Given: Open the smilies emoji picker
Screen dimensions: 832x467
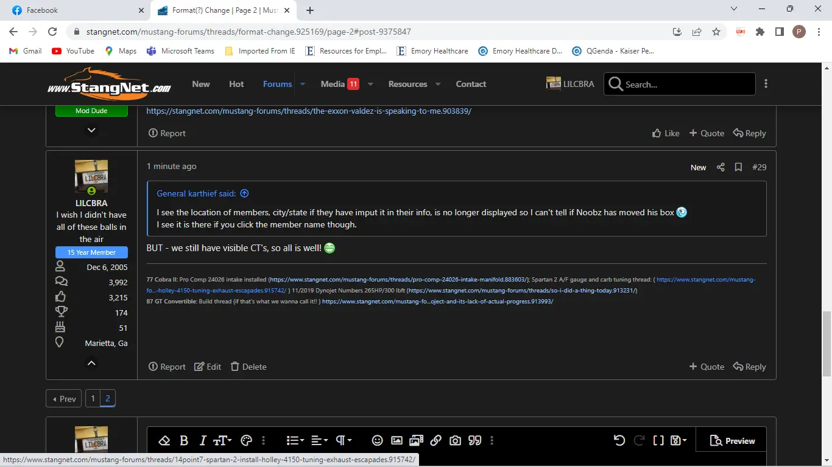Looking at the screenshot, I should pyautogui.click(x=377, y=441).
